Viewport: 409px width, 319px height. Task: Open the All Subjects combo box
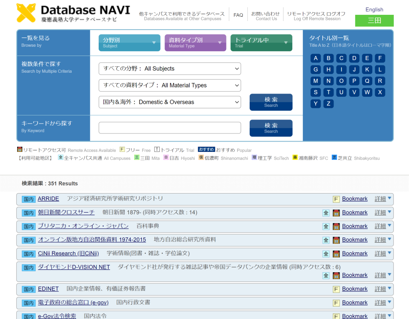tap(170, 69)
